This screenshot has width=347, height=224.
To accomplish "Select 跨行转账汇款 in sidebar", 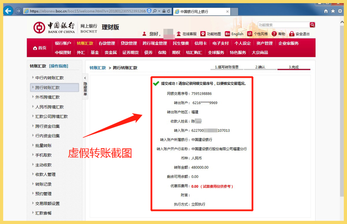I will (x=54, y=87).
